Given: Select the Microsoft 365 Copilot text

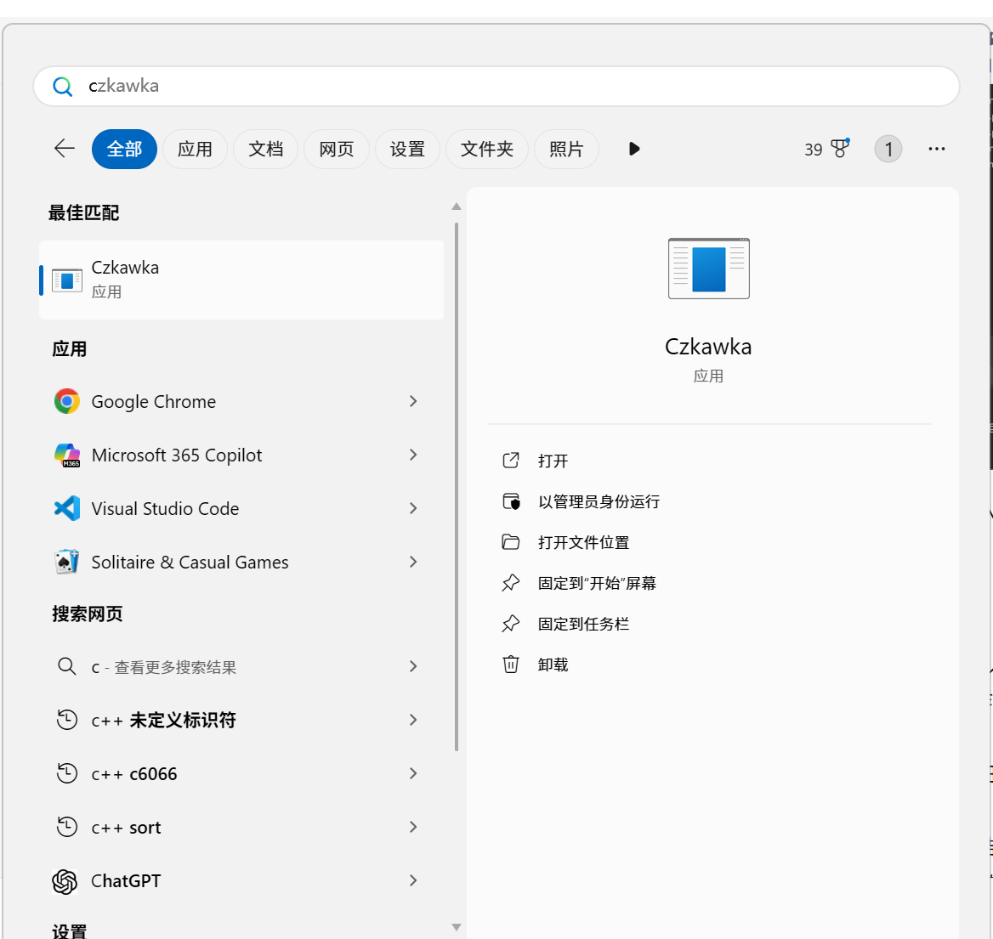Looking at the screenshot, I should point(177,455).
